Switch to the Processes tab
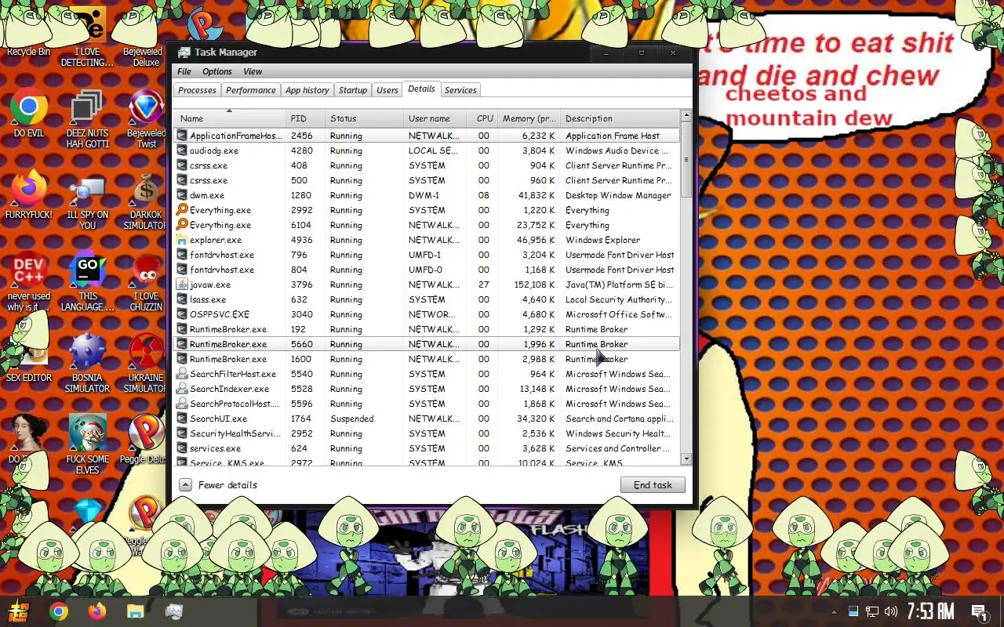Viewport: 1004px width, 627px height. [x=197, y=90]
